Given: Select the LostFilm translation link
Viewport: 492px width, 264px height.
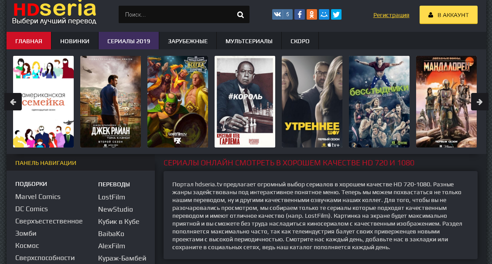Looking at the screenshot, I should pos(111,197).
